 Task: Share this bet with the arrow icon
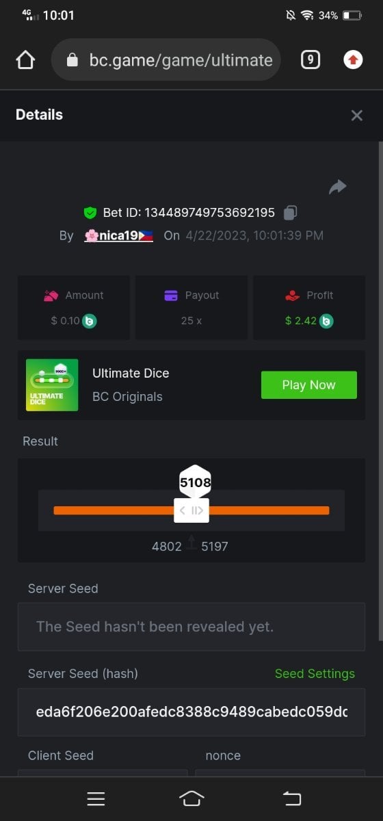coord(338,187)
